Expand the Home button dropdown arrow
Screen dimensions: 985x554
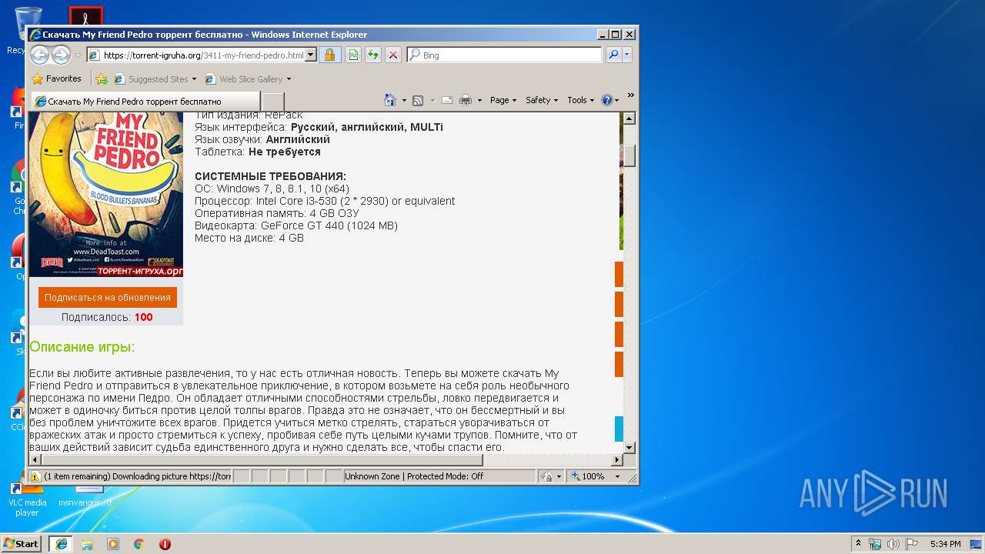click(x=403, y=100)
